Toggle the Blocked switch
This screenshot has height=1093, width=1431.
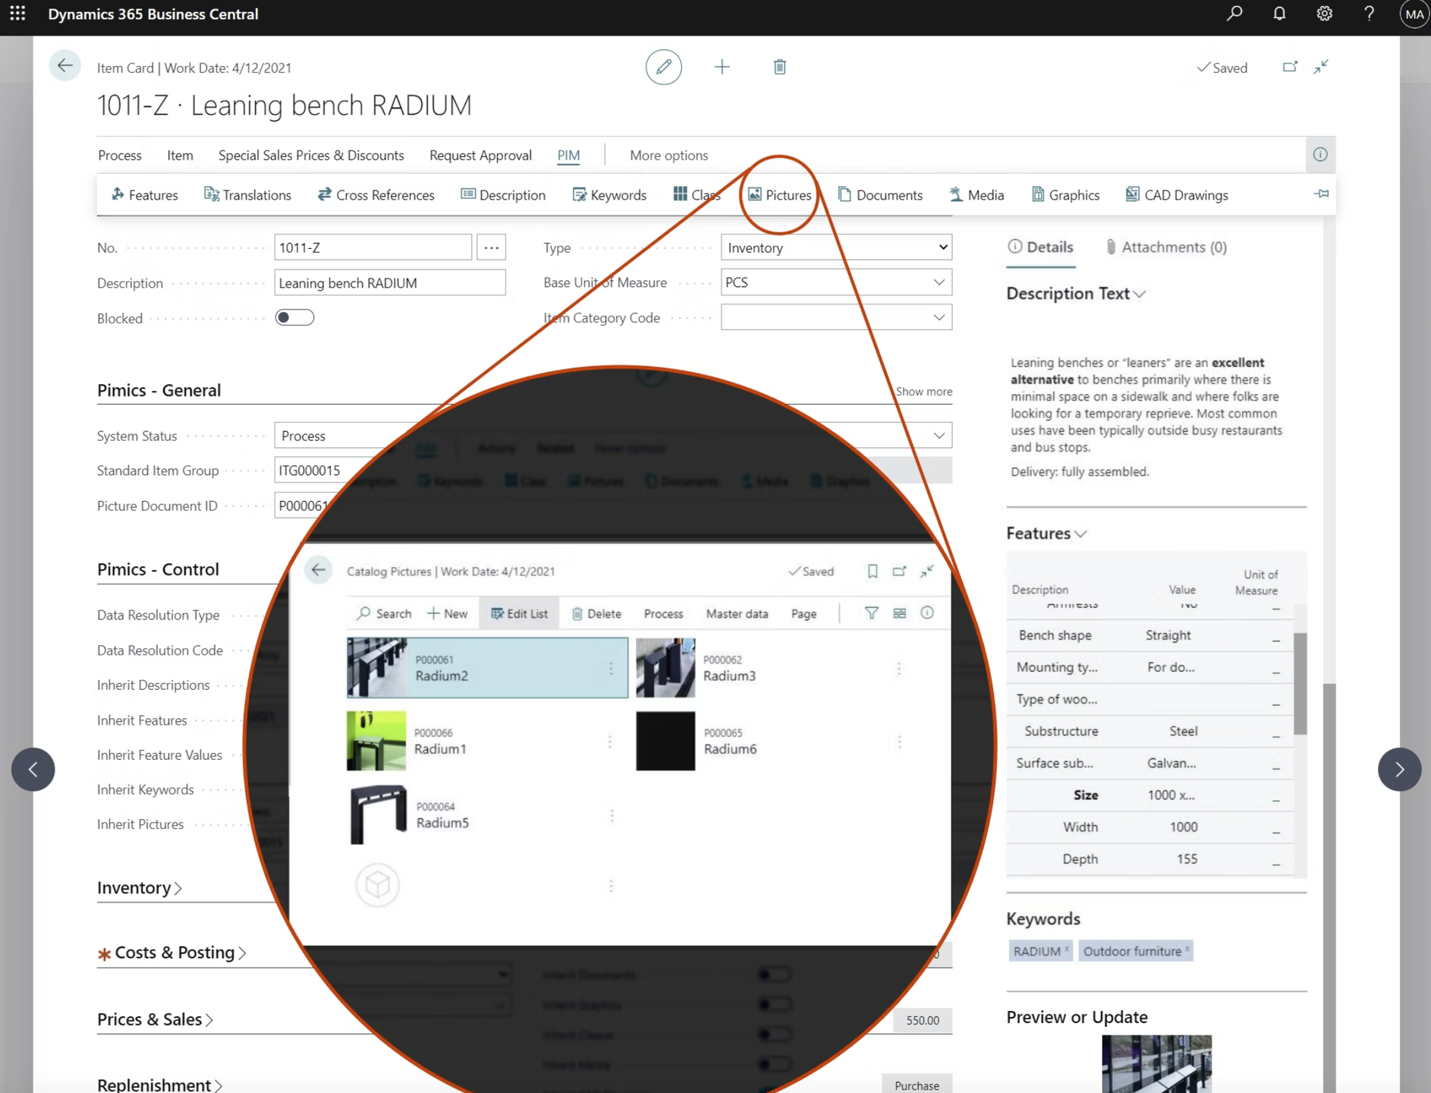[294, 318]
